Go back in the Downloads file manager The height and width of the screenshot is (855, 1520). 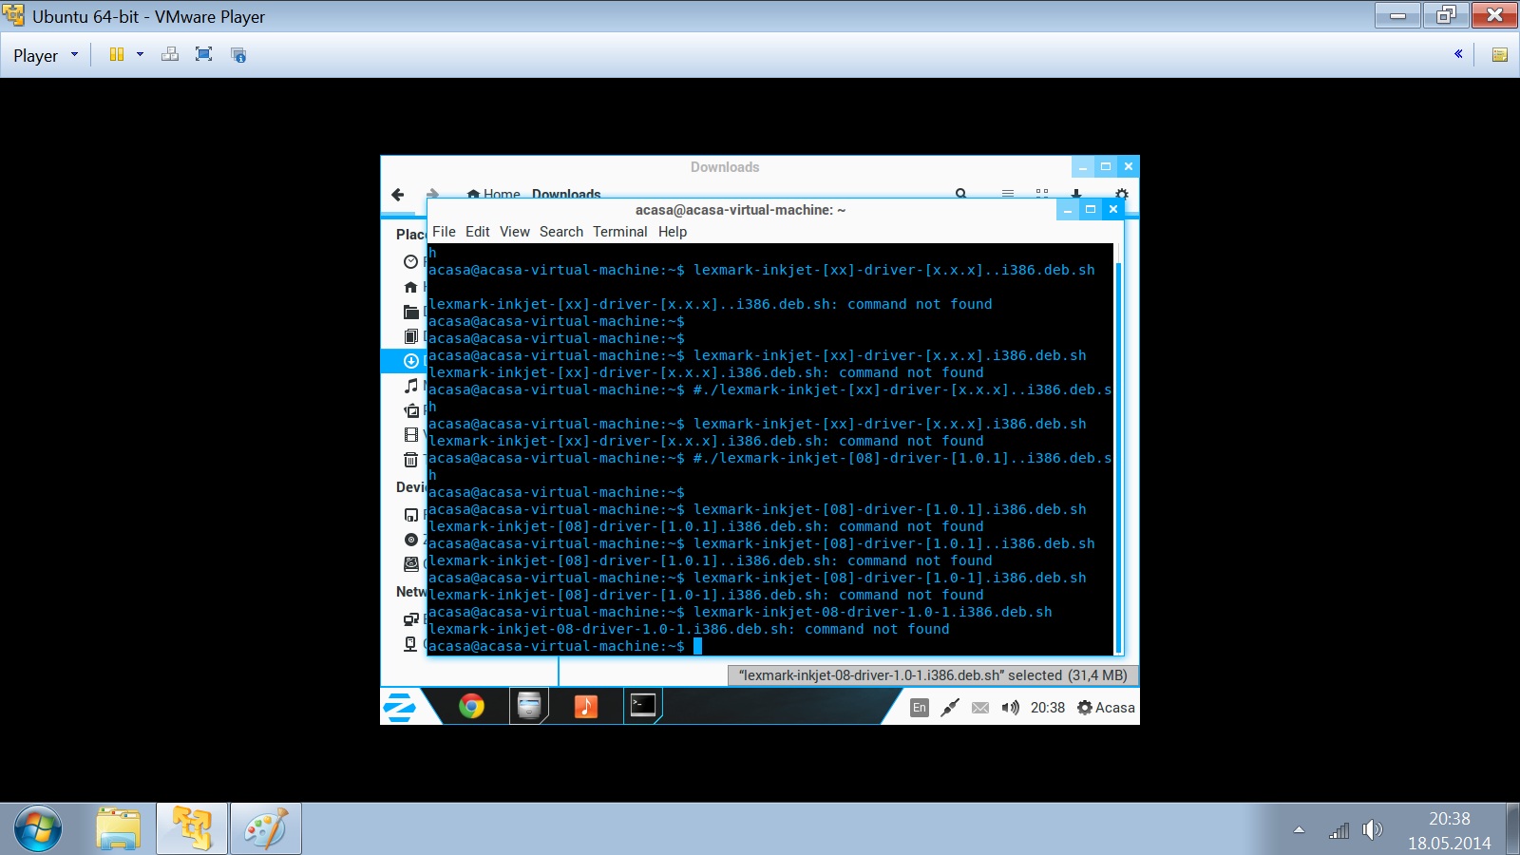pyautogui.click(x=398, y=195)
